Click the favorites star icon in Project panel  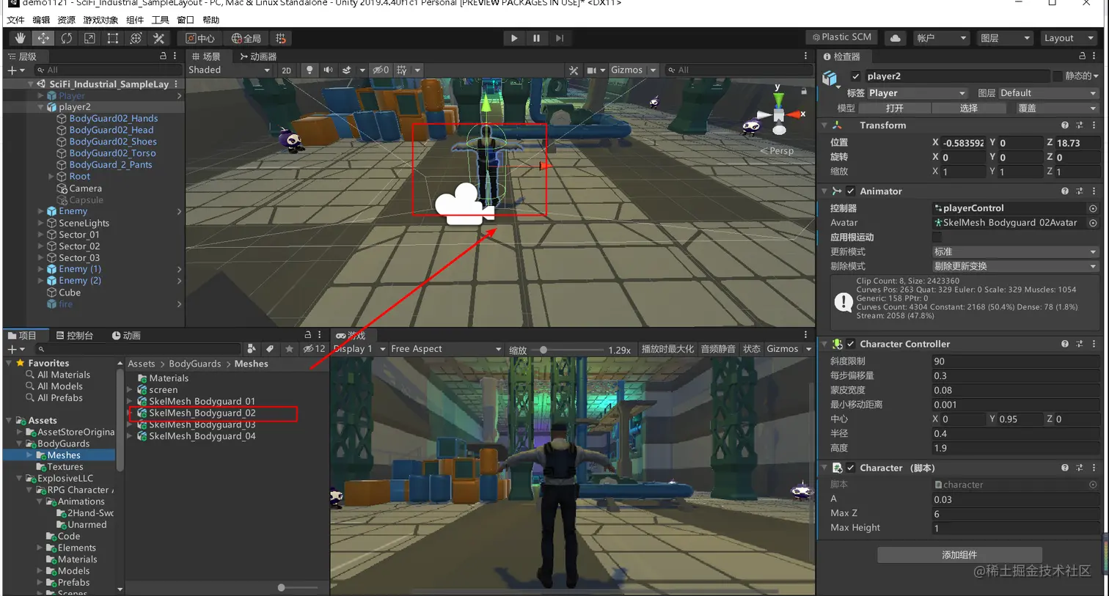[x=289, y=349]
